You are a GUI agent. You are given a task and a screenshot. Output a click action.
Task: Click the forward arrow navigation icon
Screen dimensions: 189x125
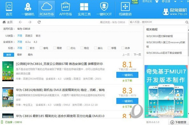pyautogui.click(x=30, y=22)
